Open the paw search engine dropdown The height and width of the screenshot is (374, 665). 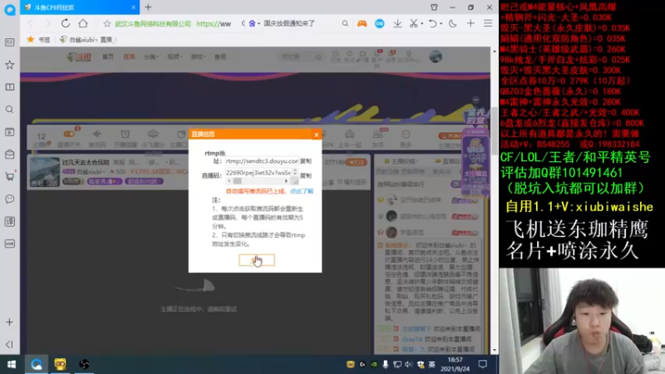[x=254, y=23]
